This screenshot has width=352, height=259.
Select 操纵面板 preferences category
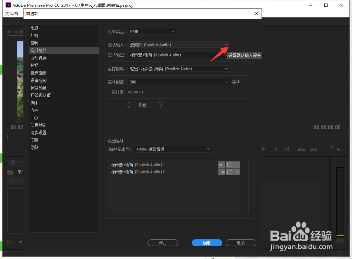[x=64, y=73]
